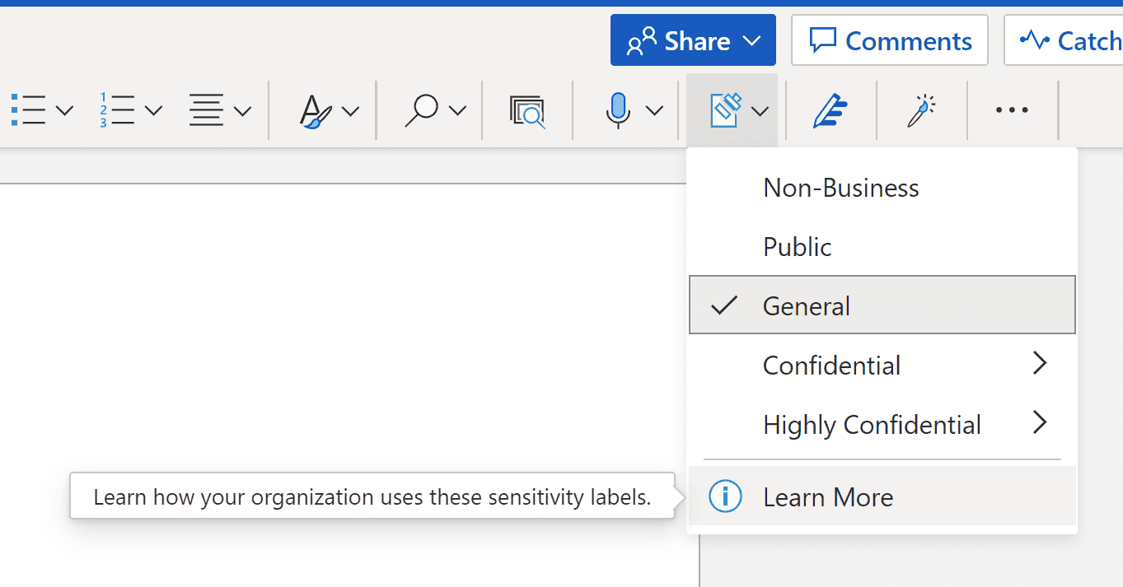
Task: Apply Numbering from the toolbar
Action: (115, 109)
